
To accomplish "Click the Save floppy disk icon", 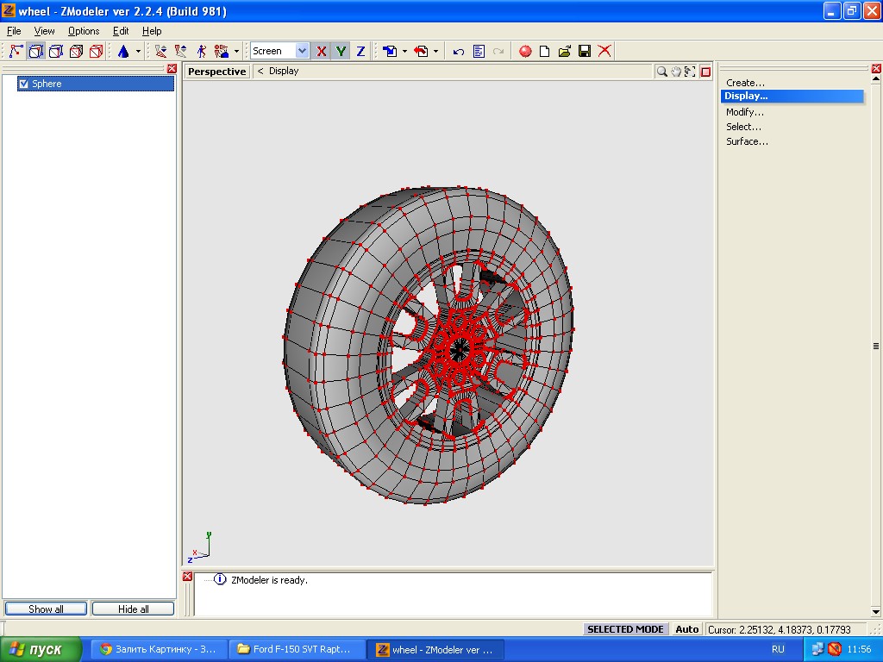I will coord(585,52).
